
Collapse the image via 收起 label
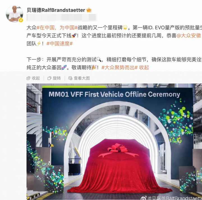pyautogui.click(x=36, y=78)
